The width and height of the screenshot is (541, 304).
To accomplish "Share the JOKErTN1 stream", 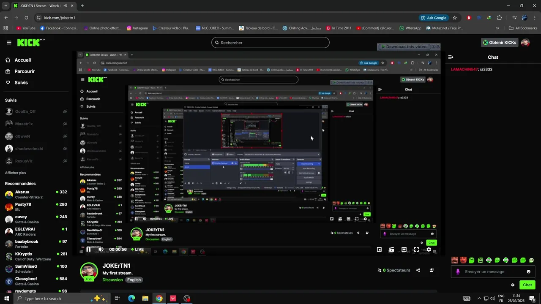I will [x=418, y=270].
